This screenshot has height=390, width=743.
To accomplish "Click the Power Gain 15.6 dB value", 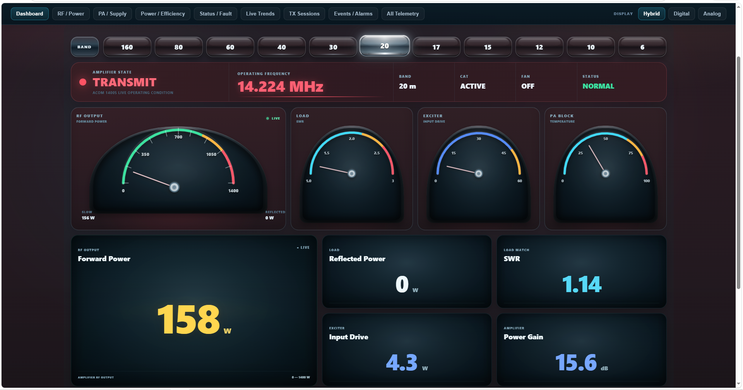I will tap(581, 363).
